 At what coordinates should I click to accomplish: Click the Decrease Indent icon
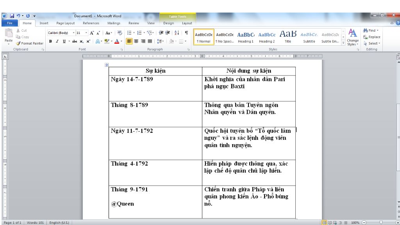click(x=161, y=33)
